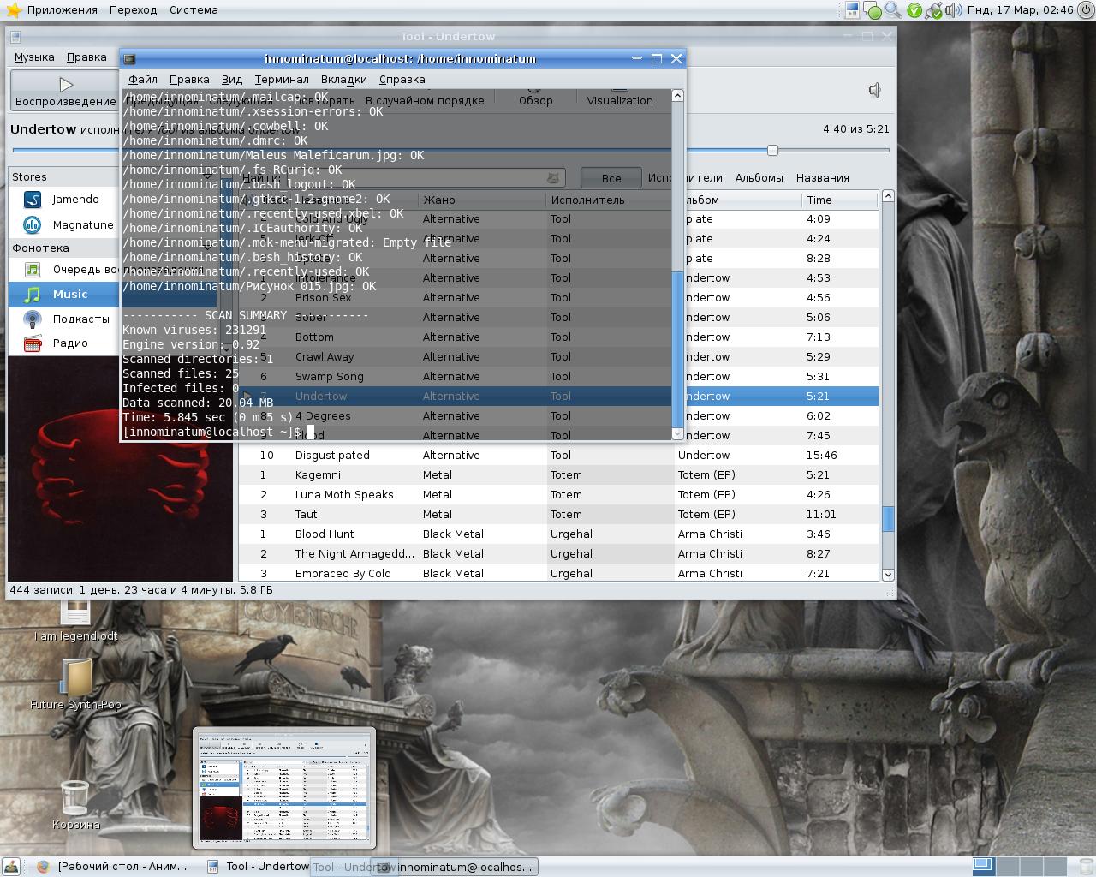This screenshot has width=1096, height=877.
Task: Open the Переход panel menu
Action: click(134, 10)
